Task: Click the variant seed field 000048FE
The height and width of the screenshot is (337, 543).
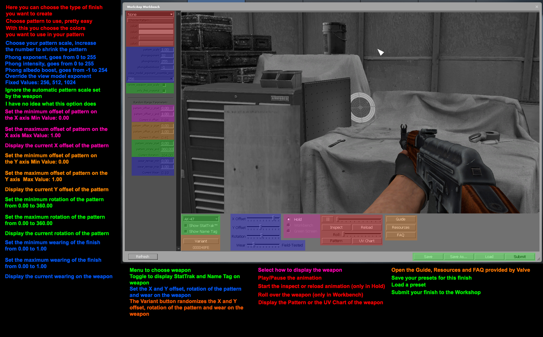Action: (201, 248)
